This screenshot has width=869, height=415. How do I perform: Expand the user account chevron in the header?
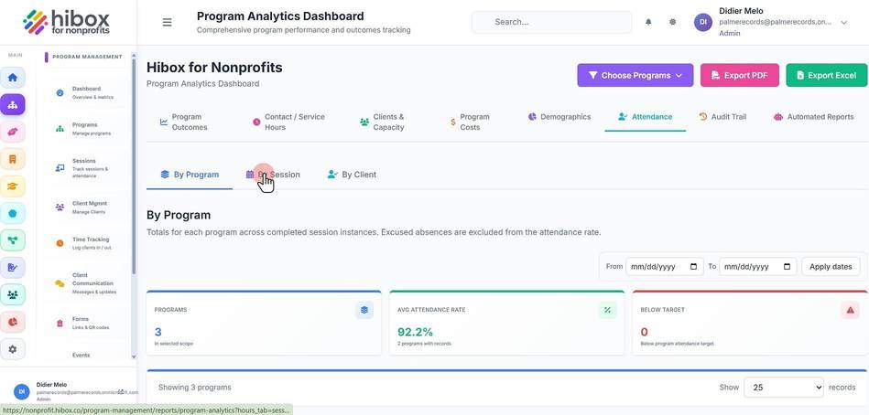pyautogui.click(x=844, y=23)
